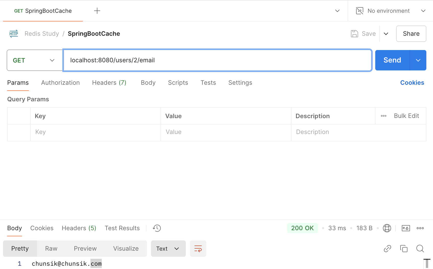Click the network globe icon
The image size is (433, 269).
[x=387, y=228]
